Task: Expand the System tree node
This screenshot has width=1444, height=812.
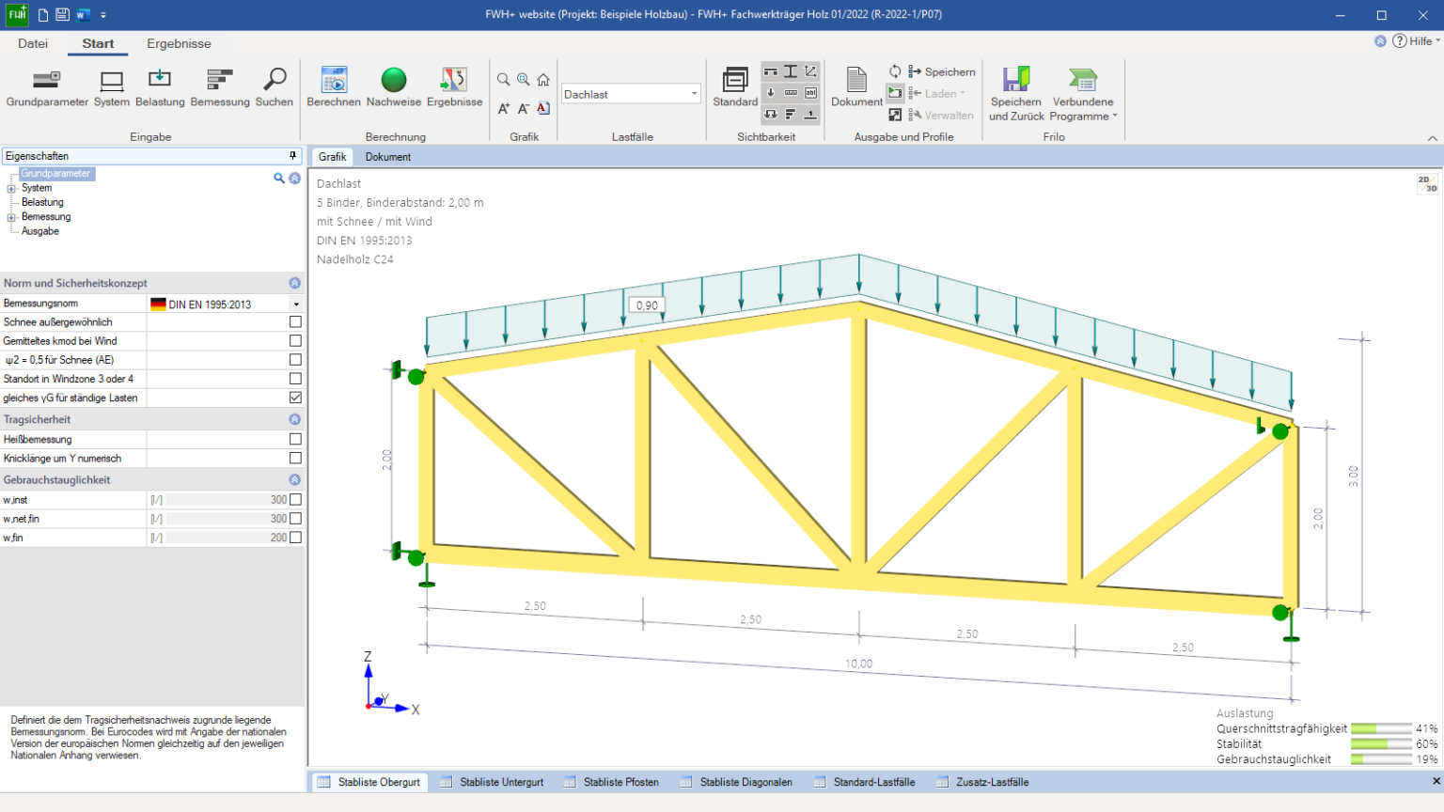Action: [11, 189]
